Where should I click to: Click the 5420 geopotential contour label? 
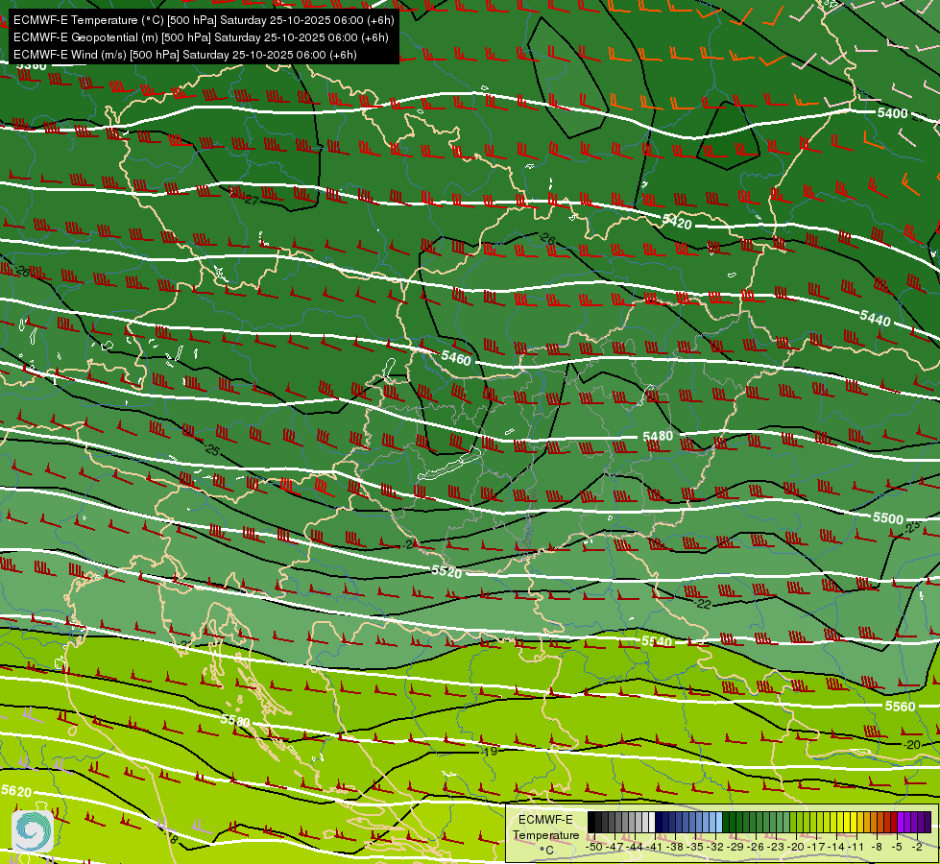[677, 223]
